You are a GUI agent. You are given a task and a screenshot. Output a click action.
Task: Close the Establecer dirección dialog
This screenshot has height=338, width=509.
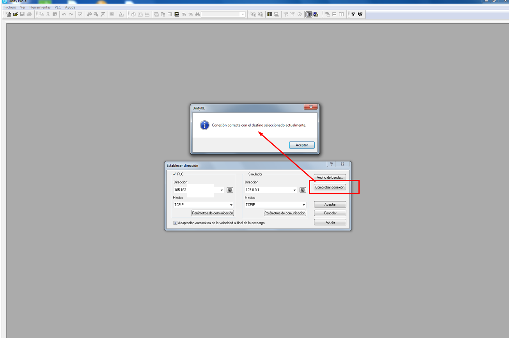pos(342,164)
